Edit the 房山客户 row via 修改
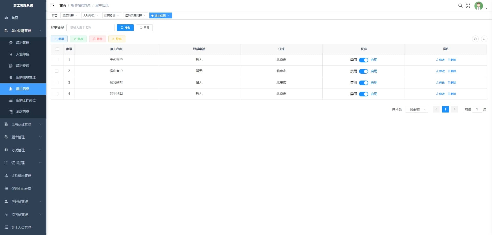This screenshot has height=235, width=492. [x=440, y=71]
